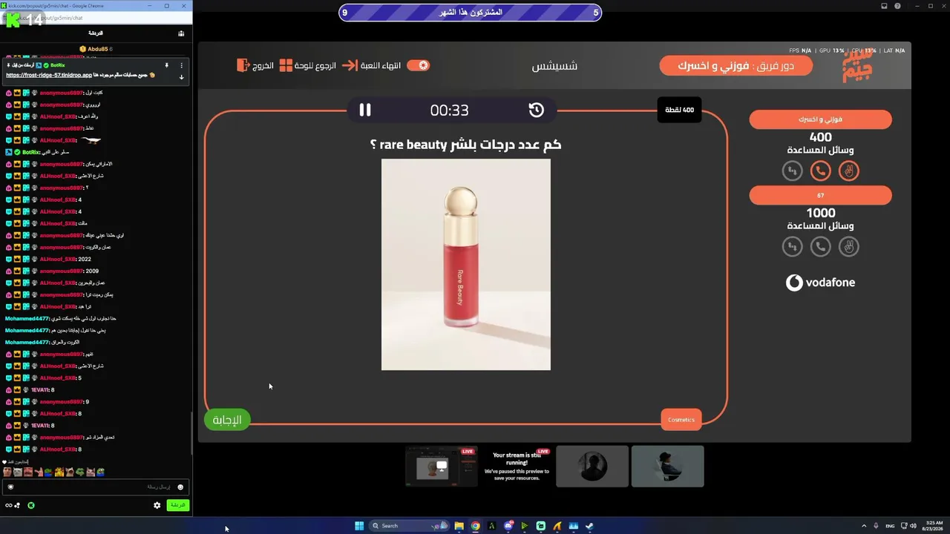
Task: Collapse pinned message with the down arrow
Action: (181, 77)
